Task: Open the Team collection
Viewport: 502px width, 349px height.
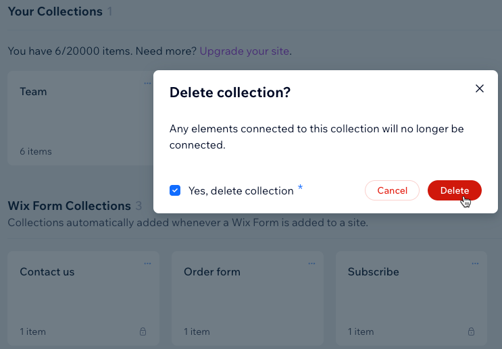Action: 33,92
